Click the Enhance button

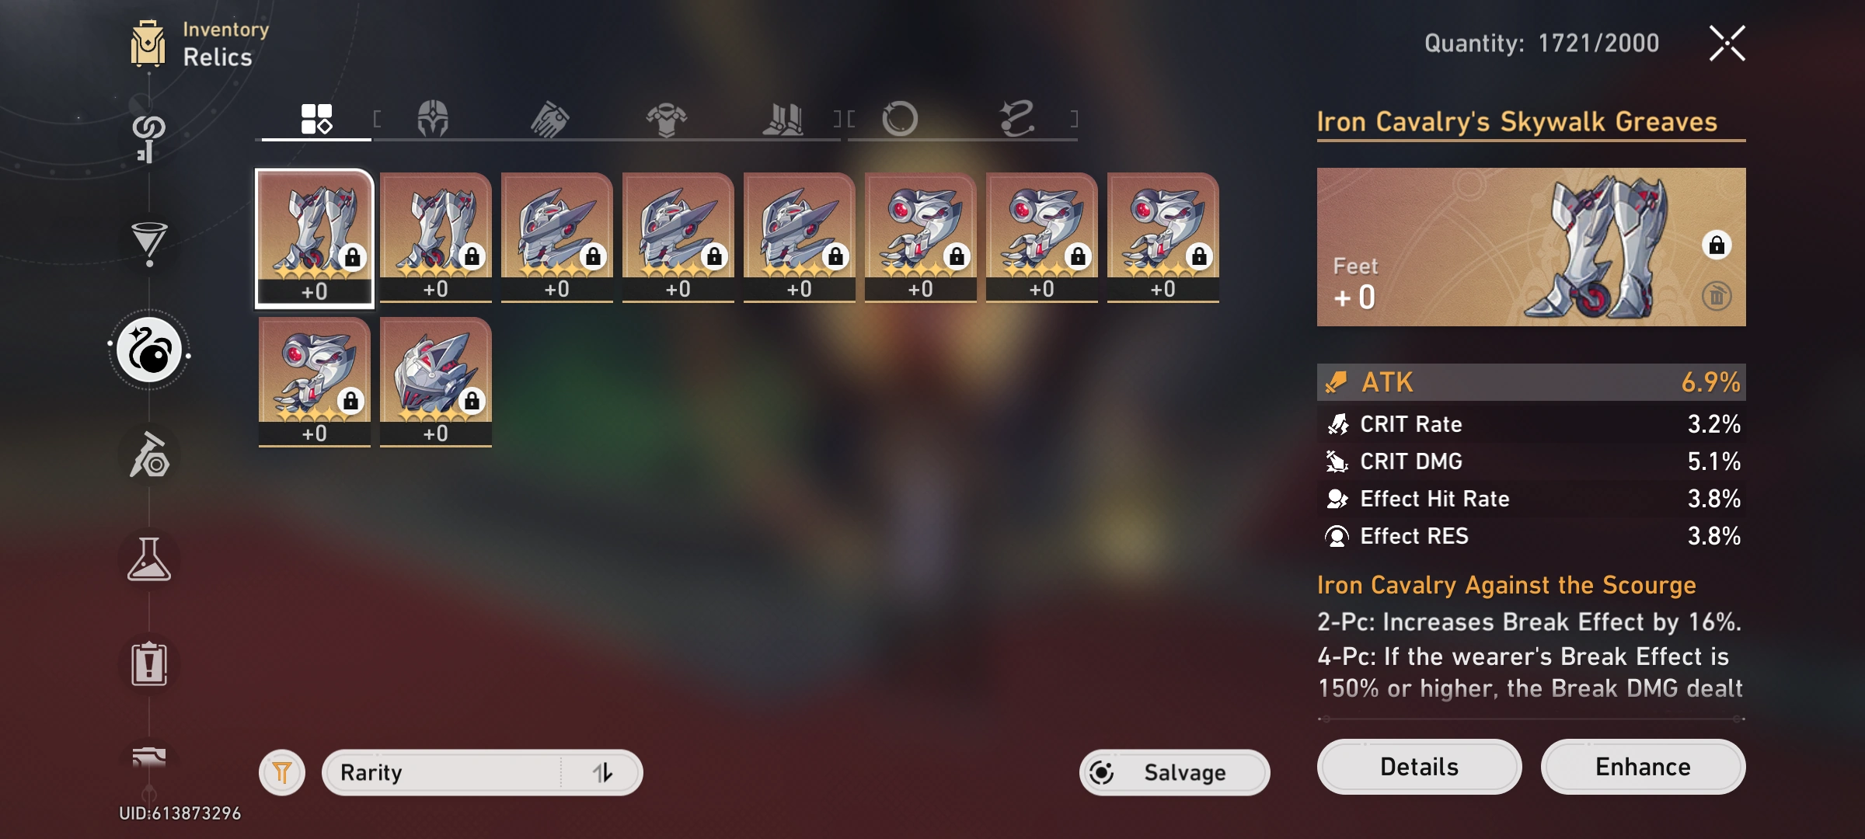[1643, 767]
